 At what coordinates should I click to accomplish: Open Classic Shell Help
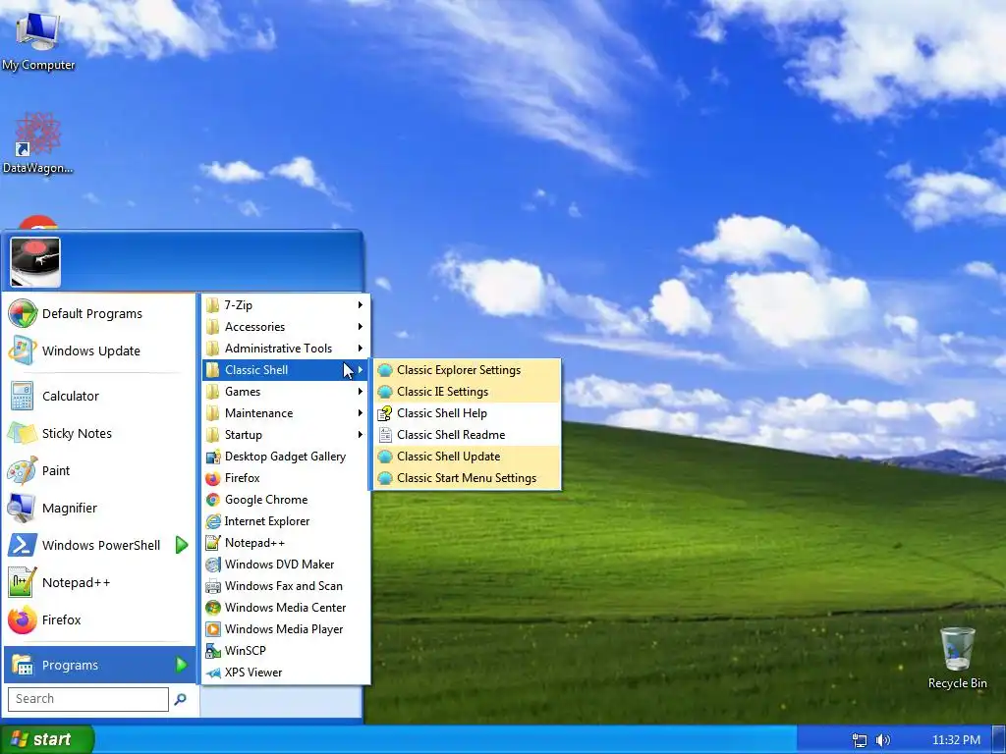467,413
